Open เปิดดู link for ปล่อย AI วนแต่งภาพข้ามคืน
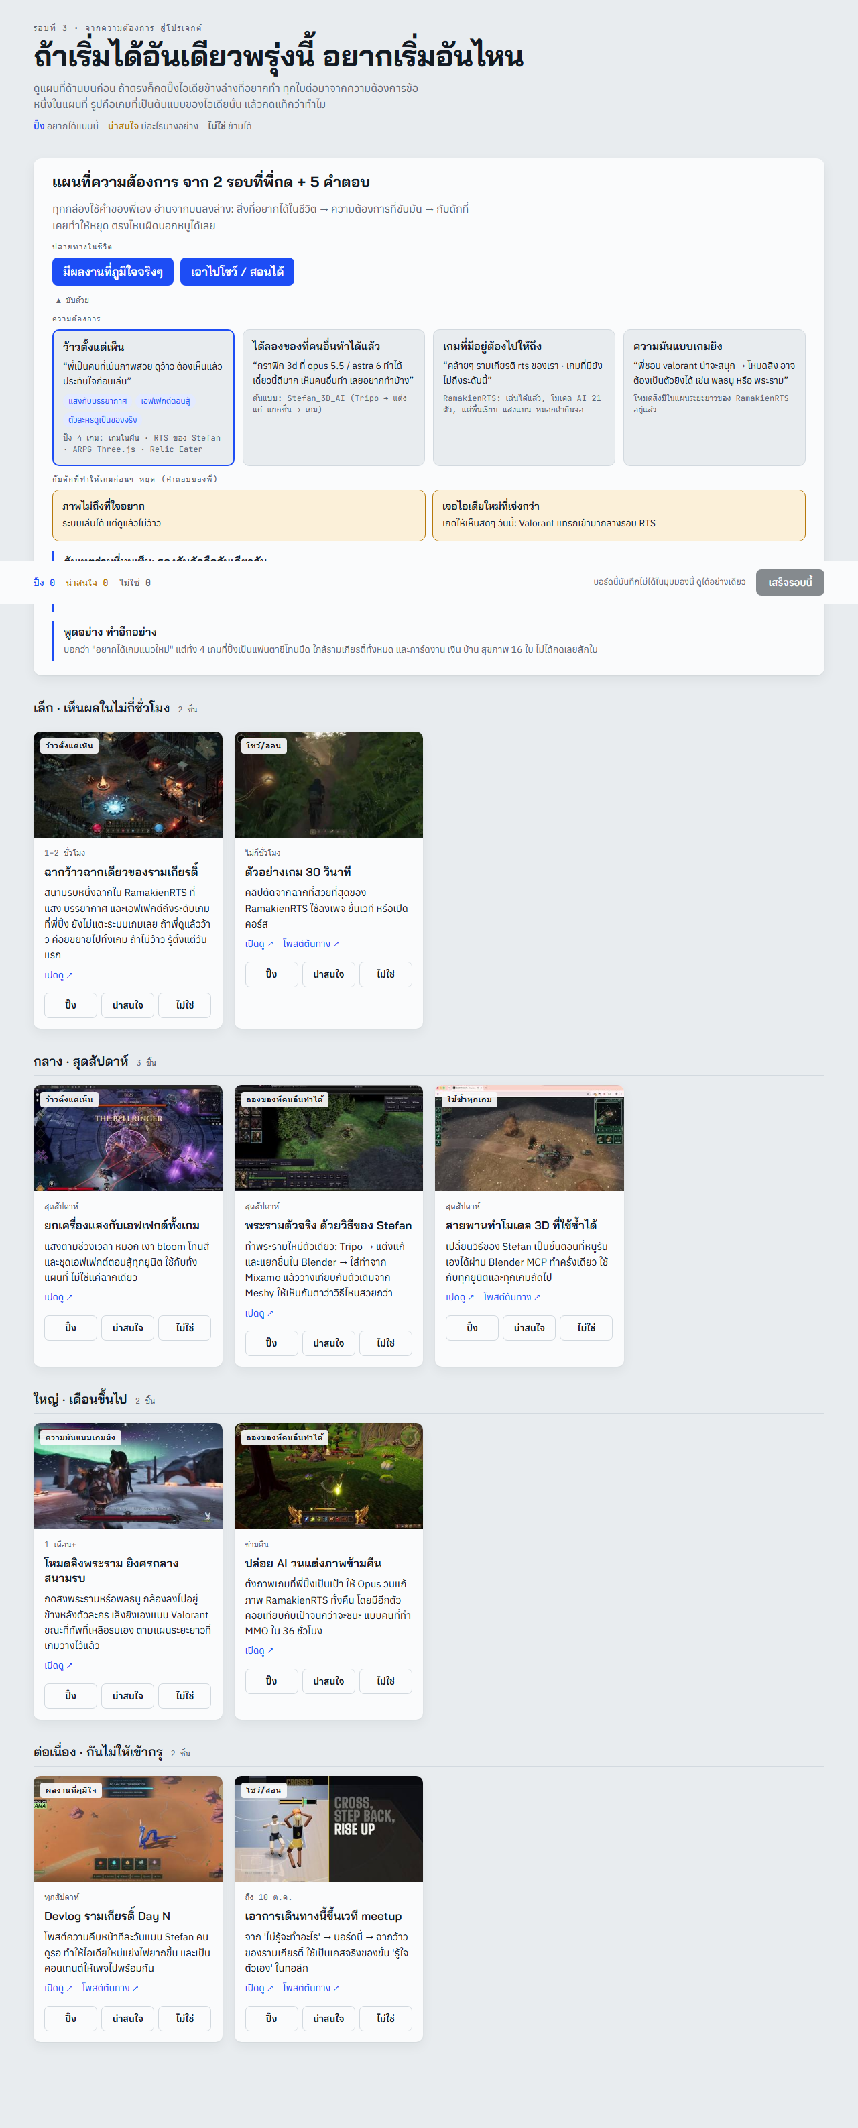This screenshot has width=858, height=2128. [x=259, y=1651]
